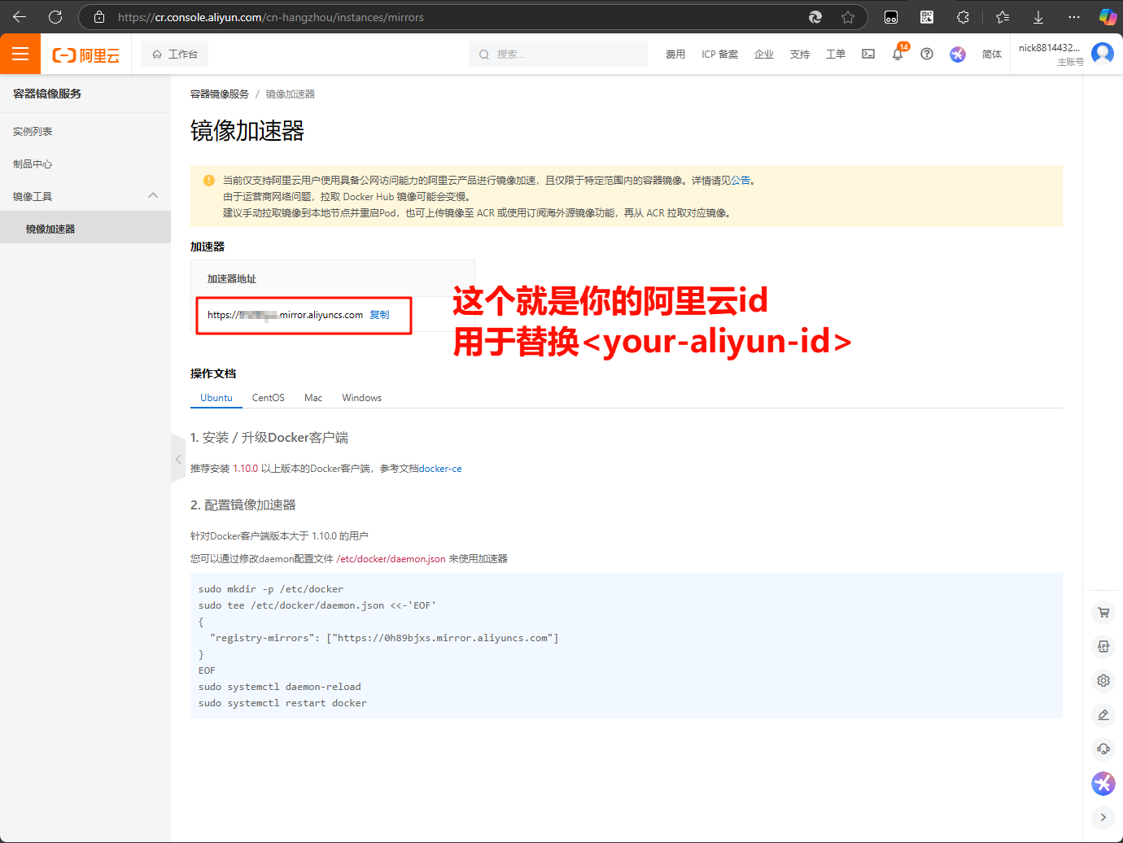Click 容器镜像服务 breadcrumb link
This screenshot has width=1123, height=843.
tap(220, 94)
